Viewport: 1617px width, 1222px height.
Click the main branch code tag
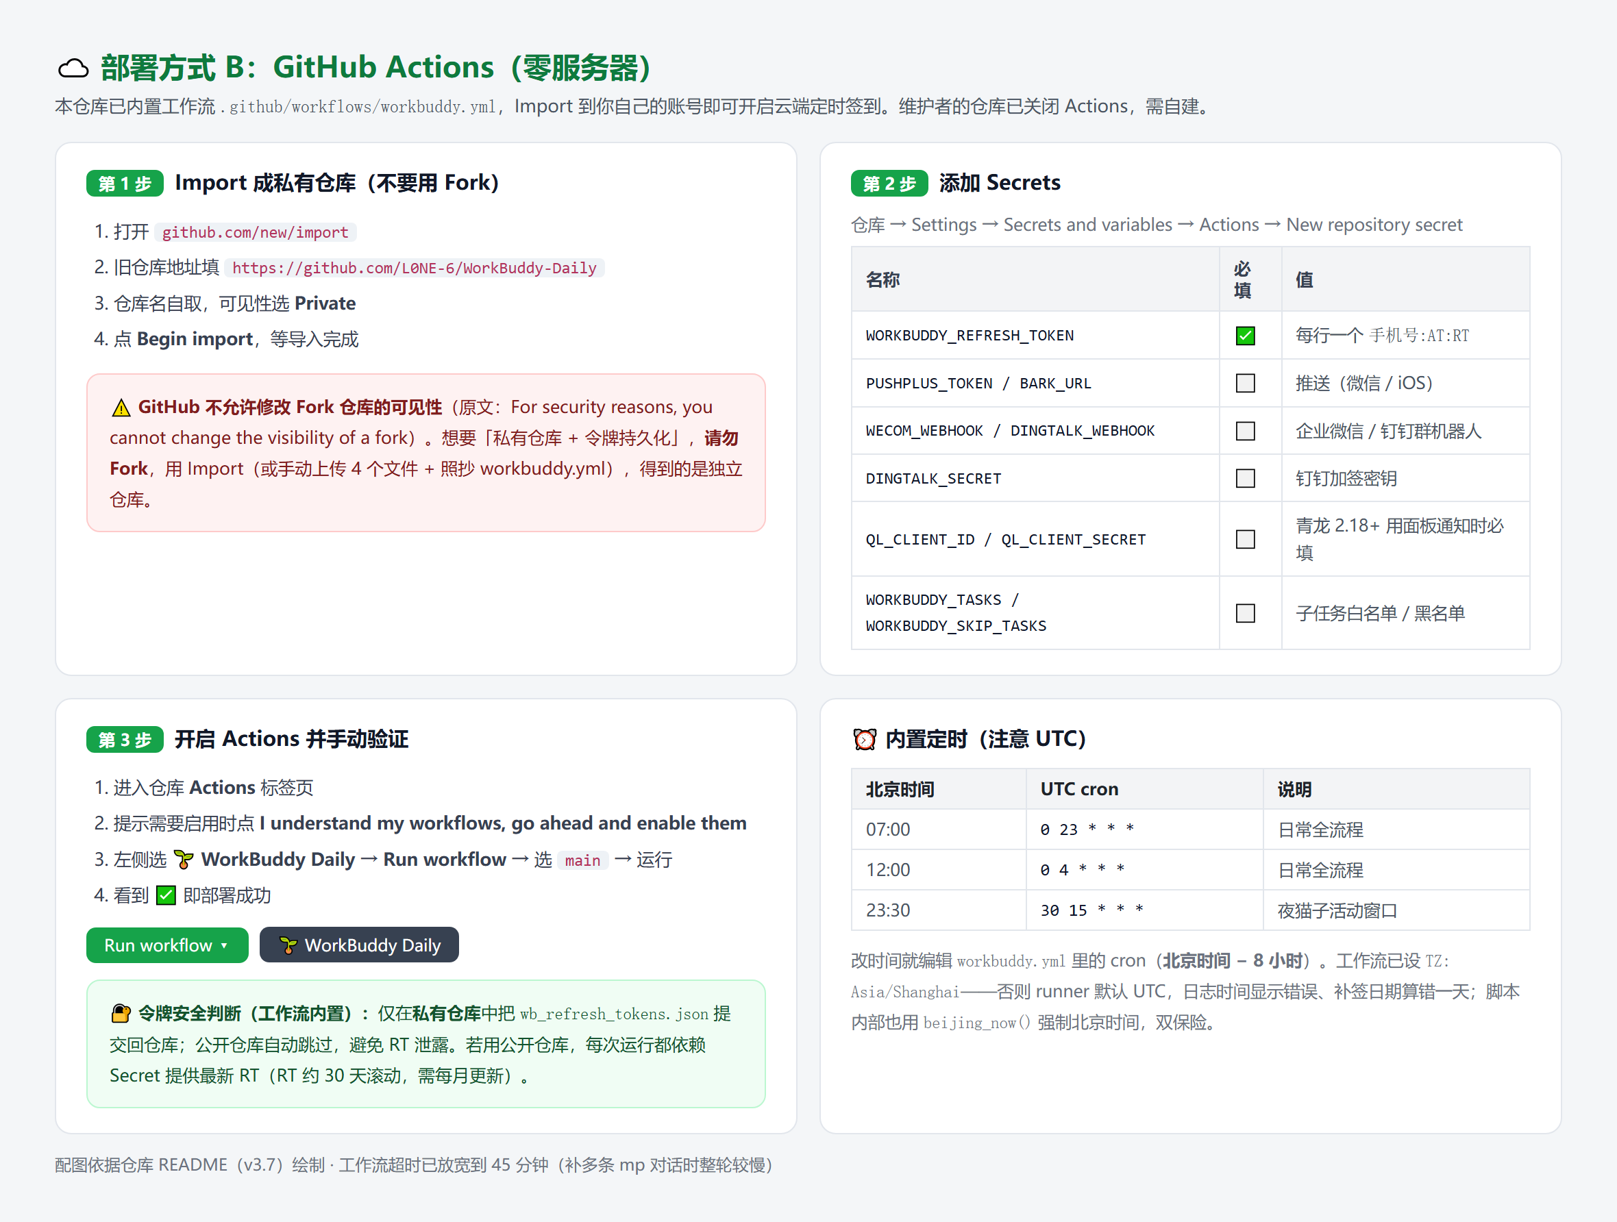pos(582,861)
